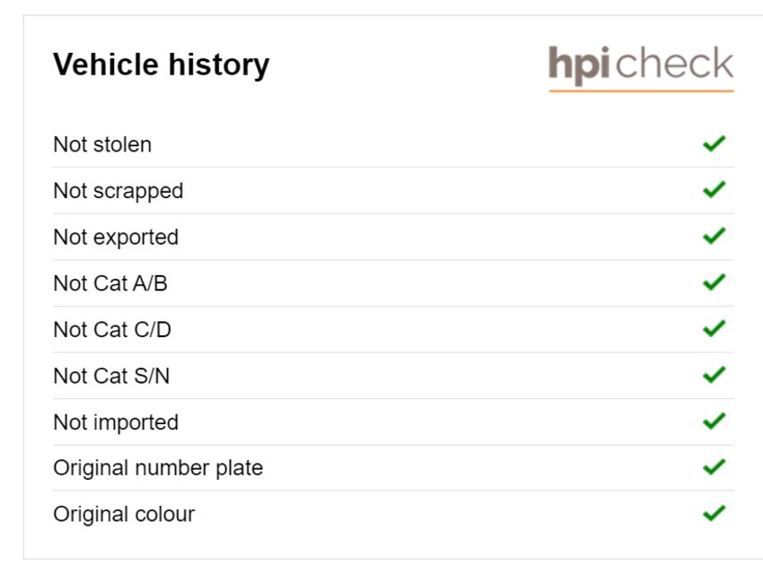Screen dimensions: 763x565
Task: Select the Not imported row text
Action: (x=116, y=422)
